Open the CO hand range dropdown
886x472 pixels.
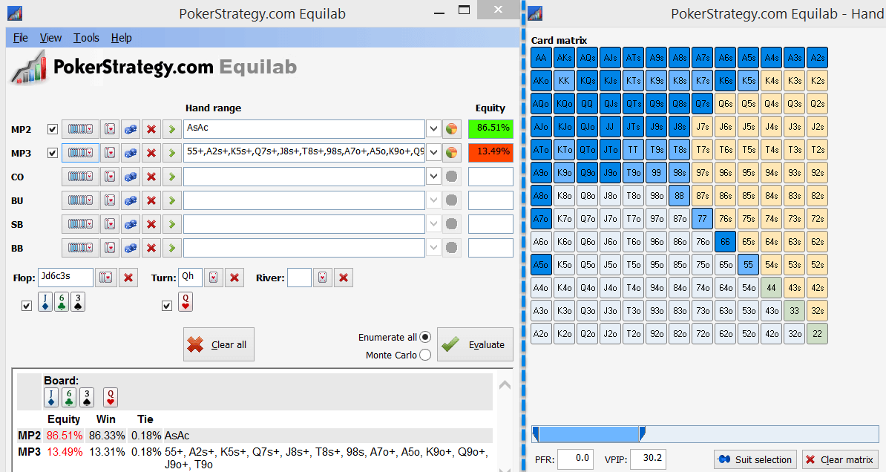tap(433, 177)
